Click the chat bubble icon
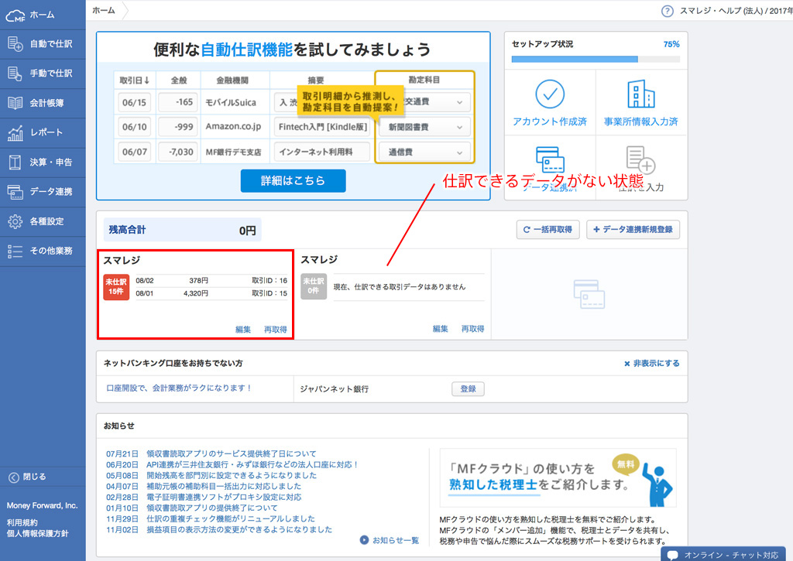The height and width of the screenshot is (561, 793). click(673, 555)
